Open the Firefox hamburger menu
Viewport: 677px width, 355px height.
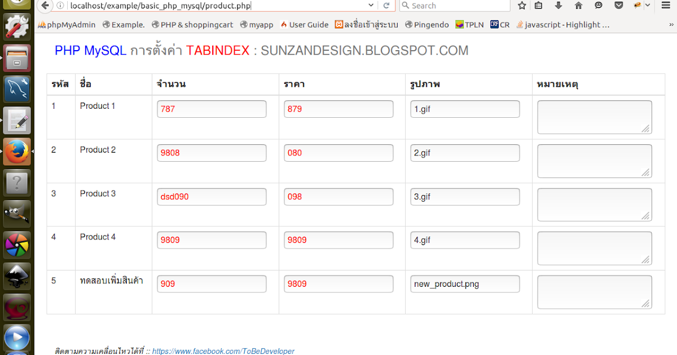click(666, 5)
